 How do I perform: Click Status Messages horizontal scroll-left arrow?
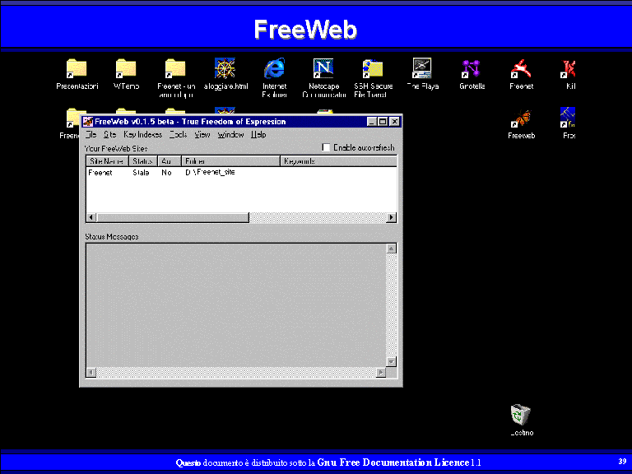click(91, 373)
